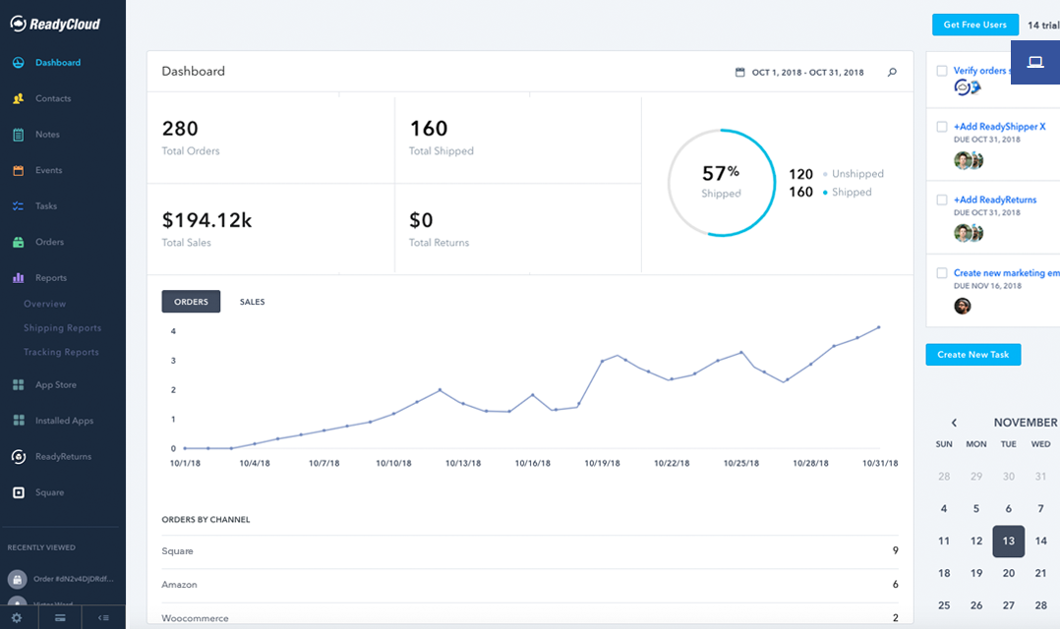Open Tracking Reports submenu item

point(61,352)
